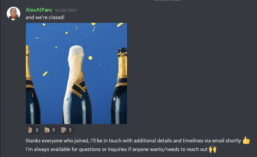Image resolution: width=257 pixels, height=157 pixels.
Task: Toggle the last cat-piece reaction
Action: [66, 130]
